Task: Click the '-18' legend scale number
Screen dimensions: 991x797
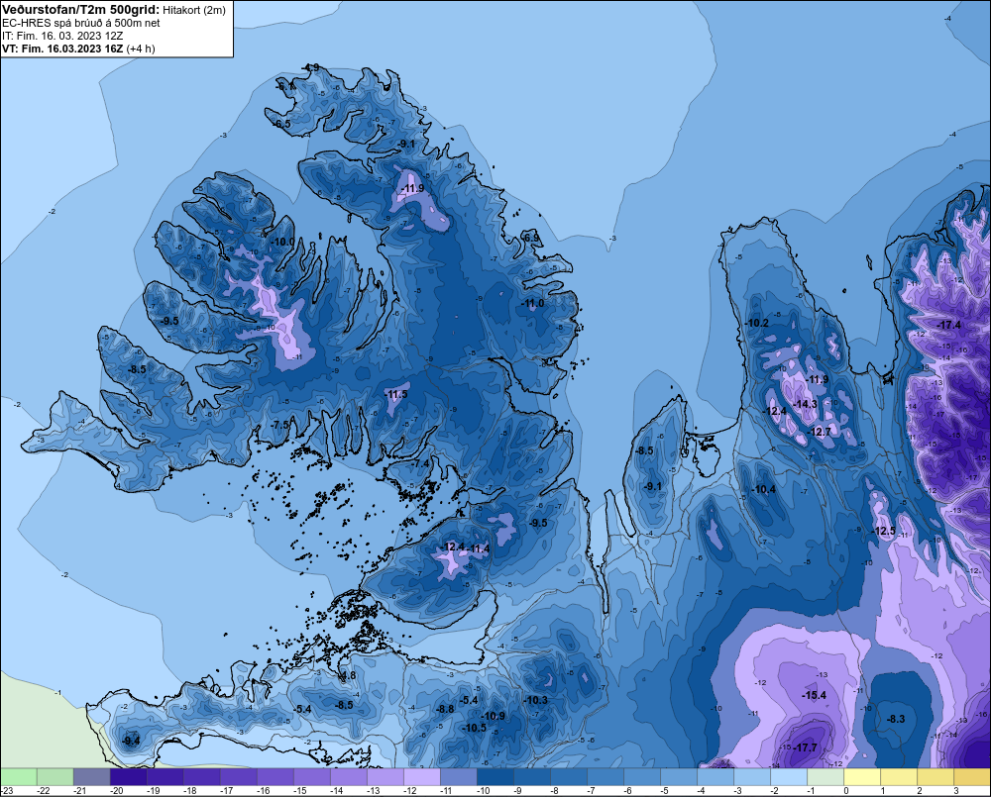Action: coord(189,791)
